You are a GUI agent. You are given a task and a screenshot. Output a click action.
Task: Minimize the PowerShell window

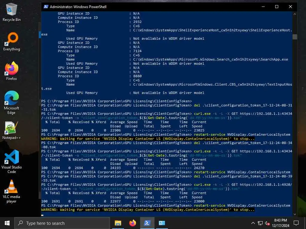263,7
